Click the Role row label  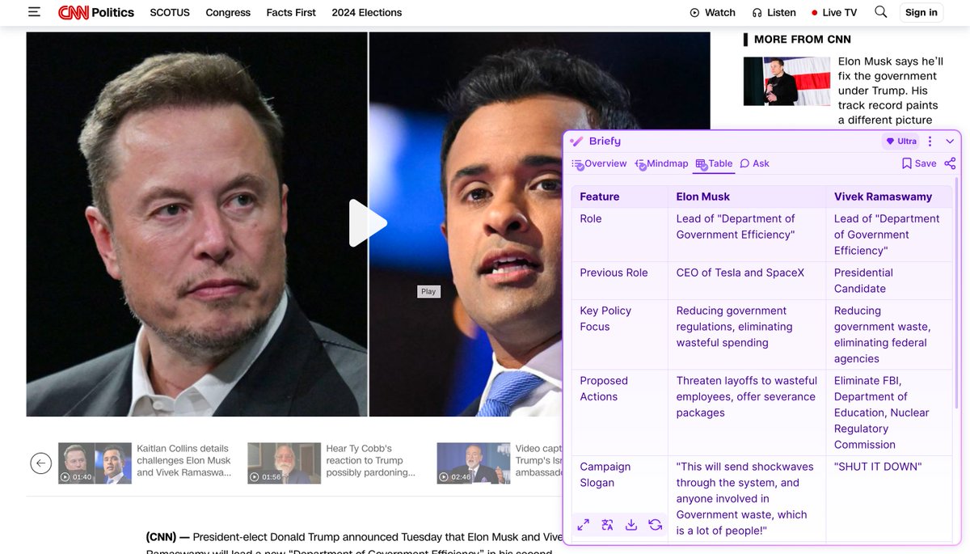coord(591,218)
